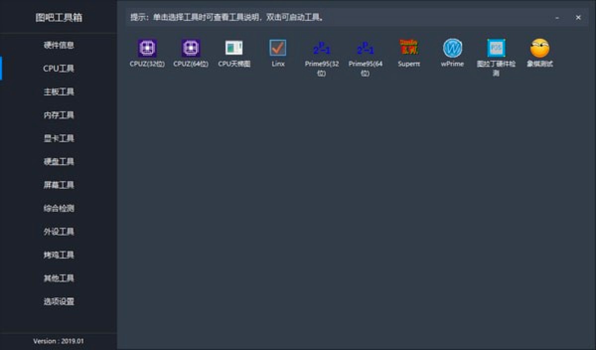Open 综合检测 tools
596x350 pixels.
pos(60,208)
